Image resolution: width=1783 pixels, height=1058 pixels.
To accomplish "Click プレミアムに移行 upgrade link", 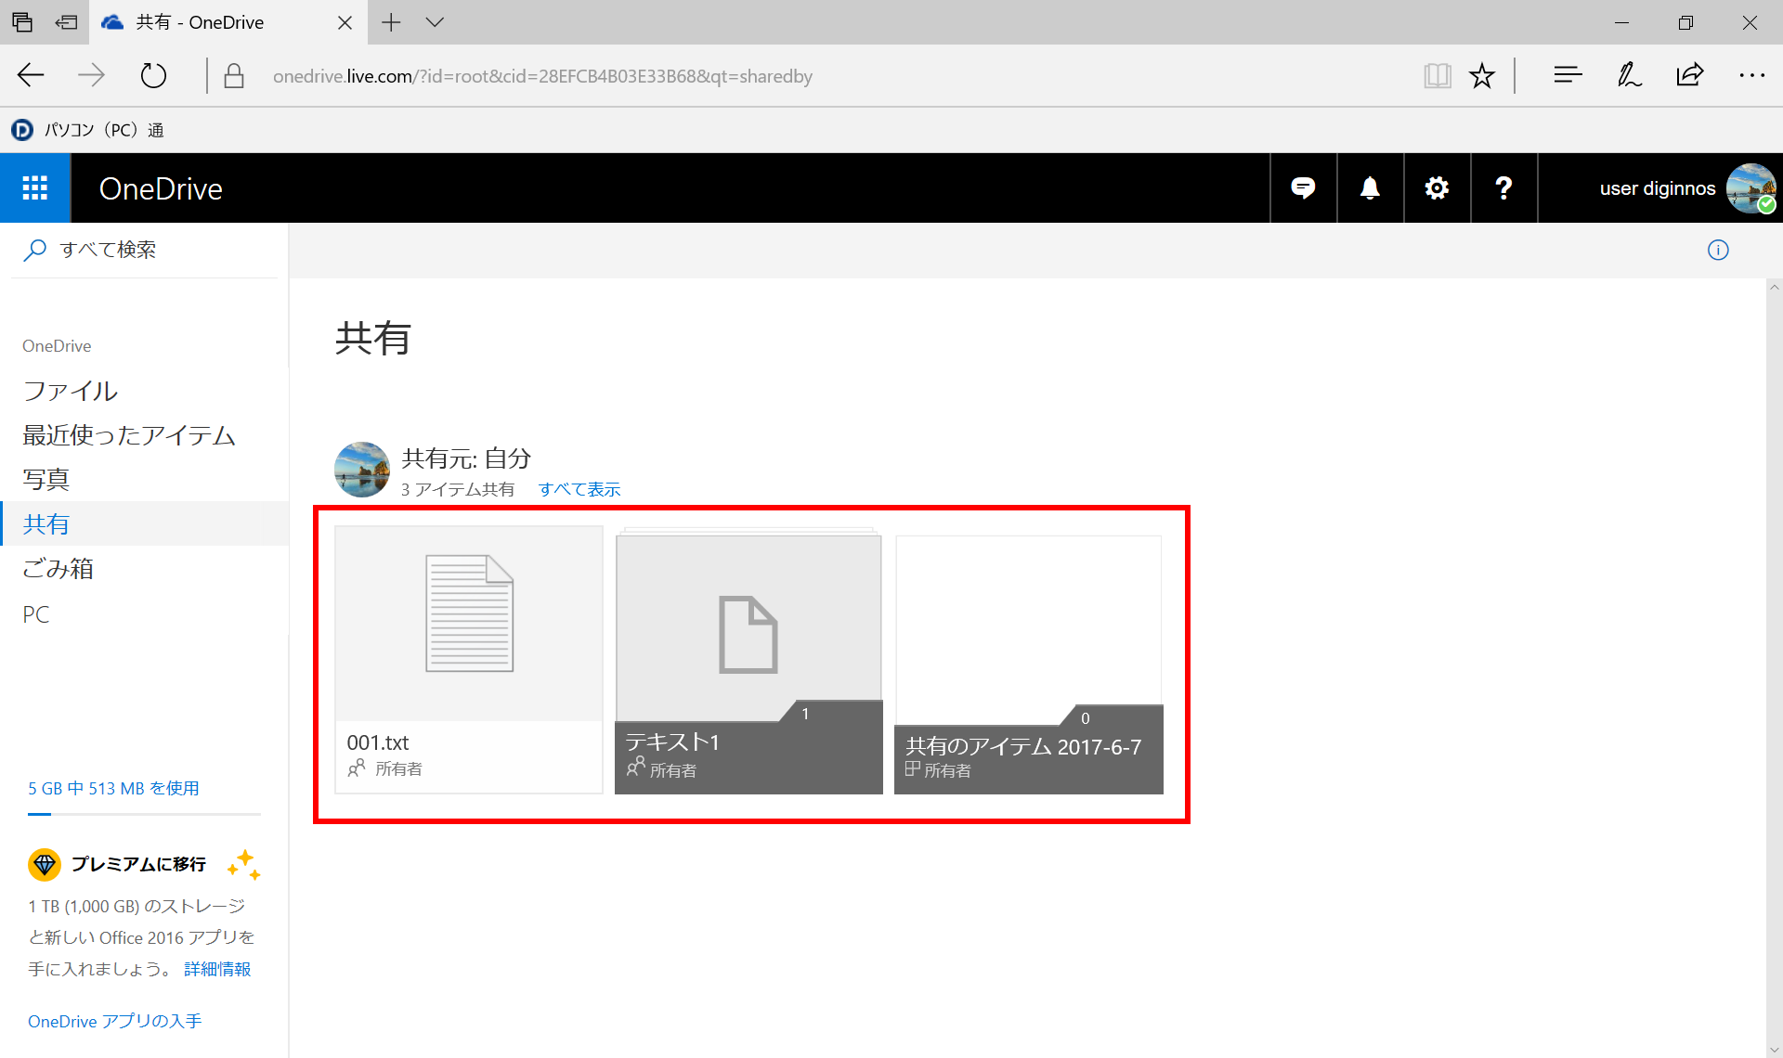I will pos(138,864).
